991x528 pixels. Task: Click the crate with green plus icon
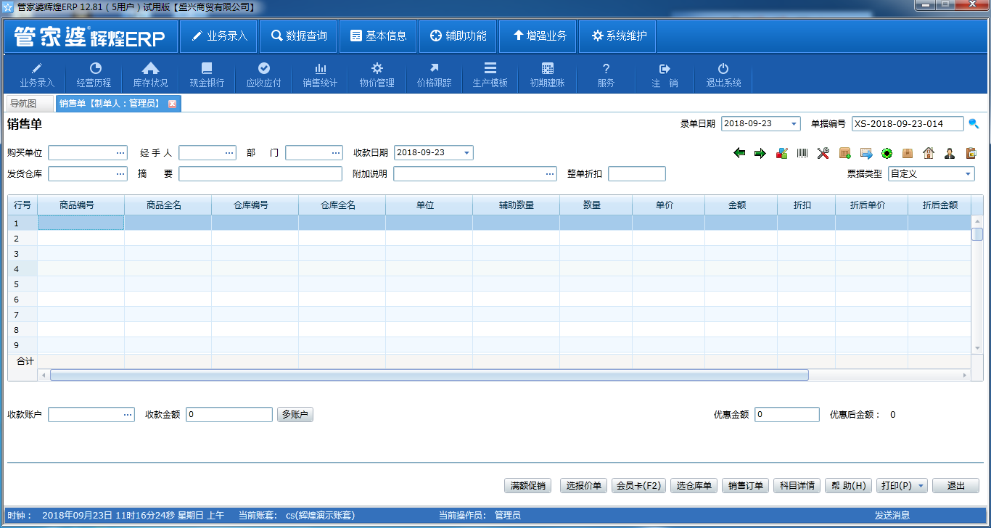tap(844, 153)
